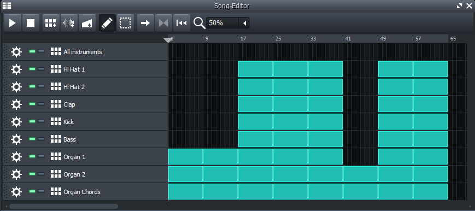Maximize the Song-Editor window
475x211 pixels.
[460, 6]
